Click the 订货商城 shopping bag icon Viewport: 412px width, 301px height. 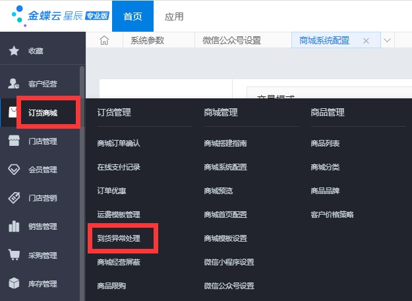tap(13, 113)
